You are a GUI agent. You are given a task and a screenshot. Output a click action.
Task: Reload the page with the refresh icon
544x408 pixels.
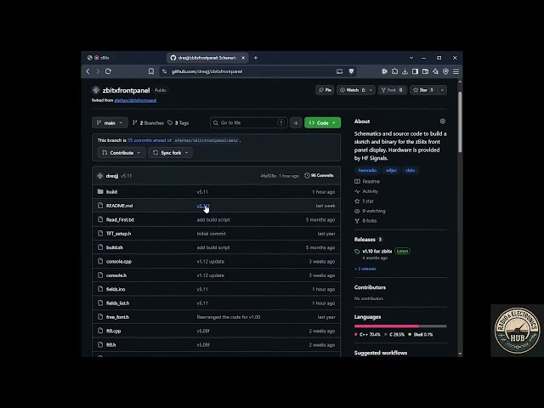(108, 71)
